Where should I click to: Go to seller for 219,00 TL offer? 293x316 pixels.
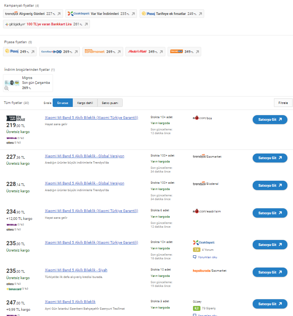(x=270, y=120)
